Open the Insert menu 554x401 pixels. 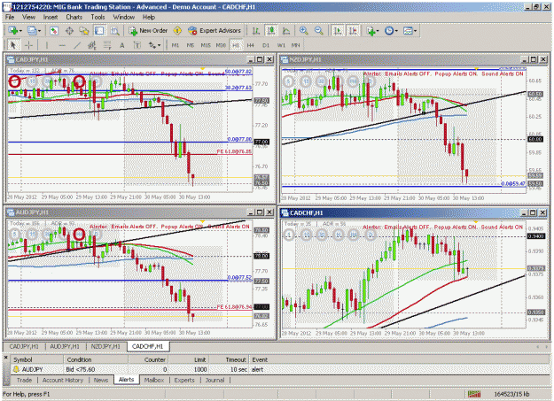click(51, 17)
